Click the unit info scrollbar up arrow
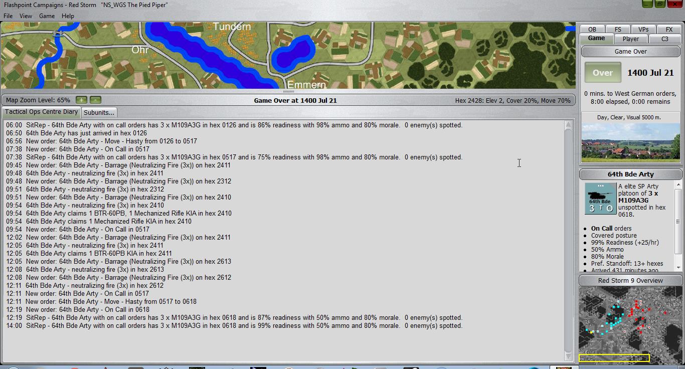Screen dimensions: 685x369 pyautogui.click(x=678, y=185)
